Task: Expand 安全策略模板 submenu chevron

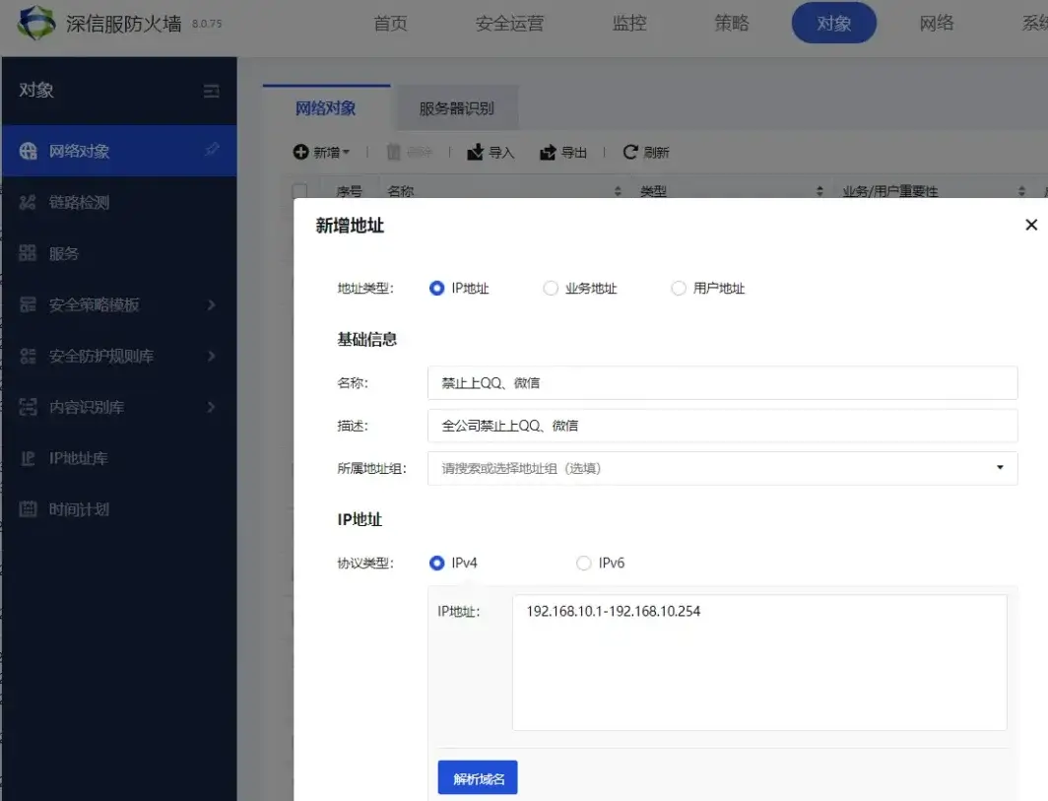Action: pyautogui.click(x=211, y=304)
